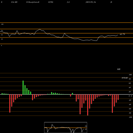133x133 pixels.
Task: Click the 18 label in mini chart
Action: tap(86, 129)
